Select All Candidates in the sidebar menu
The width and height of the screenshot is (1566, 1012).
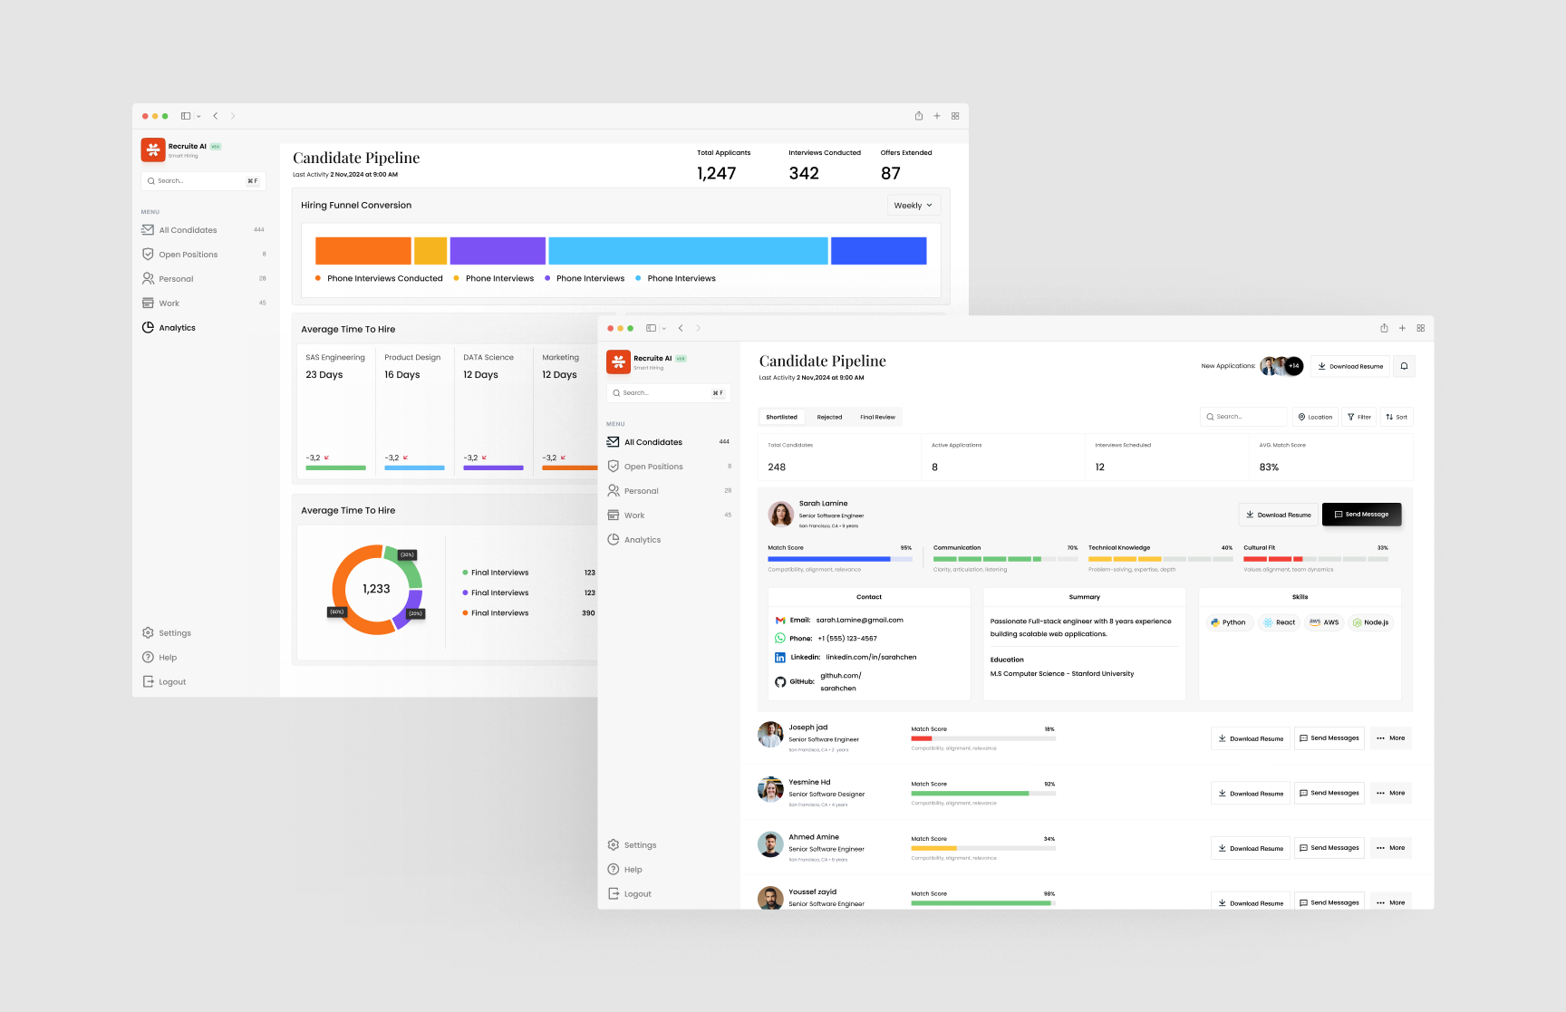coord(652,442)
